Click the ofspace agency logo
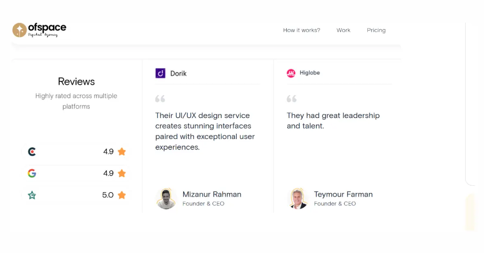This screenshot has width=484, height=253. click(x=39, y=30)
